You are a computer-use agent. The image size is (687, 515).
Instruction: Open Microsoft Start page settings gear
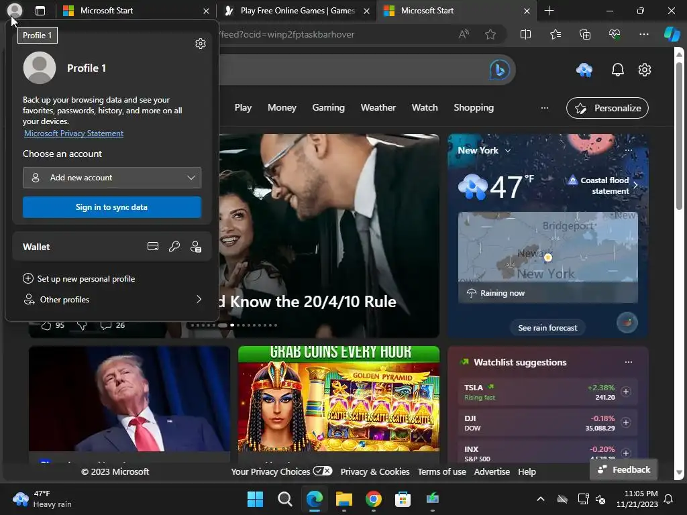(x=645, y=70)
